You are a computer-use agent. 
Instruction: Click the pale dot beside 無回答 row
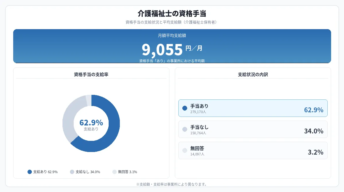coord(185,150)
